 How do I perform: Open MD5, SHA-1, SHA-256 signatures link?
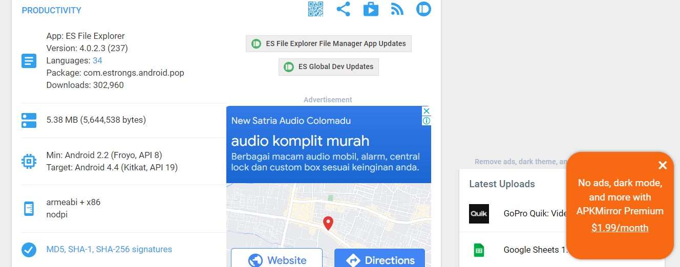click(109, 250)
